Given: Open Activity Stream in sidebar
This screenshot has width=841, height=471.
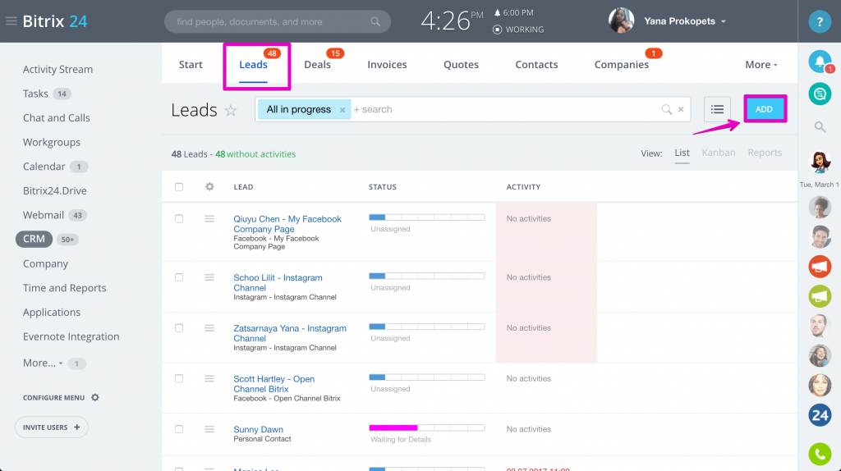Looking at the screenshot, I should (57, 69).
